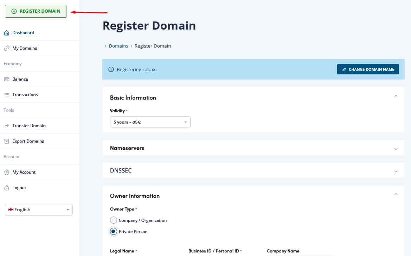Select Private Person owner type
The width and height of the screenshot is (411, 256).
coord(113,232)
